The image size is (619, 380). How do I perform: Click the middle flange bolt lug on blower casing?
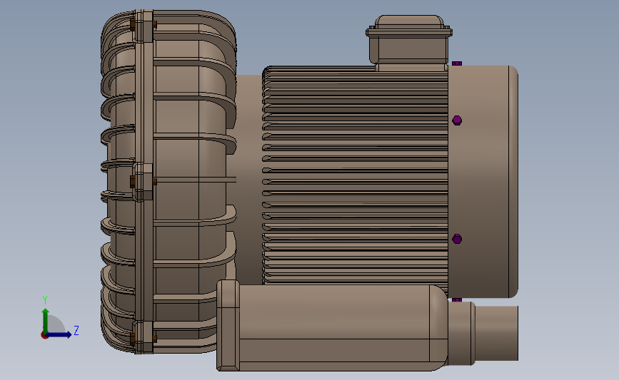click(x=143, y=182)
